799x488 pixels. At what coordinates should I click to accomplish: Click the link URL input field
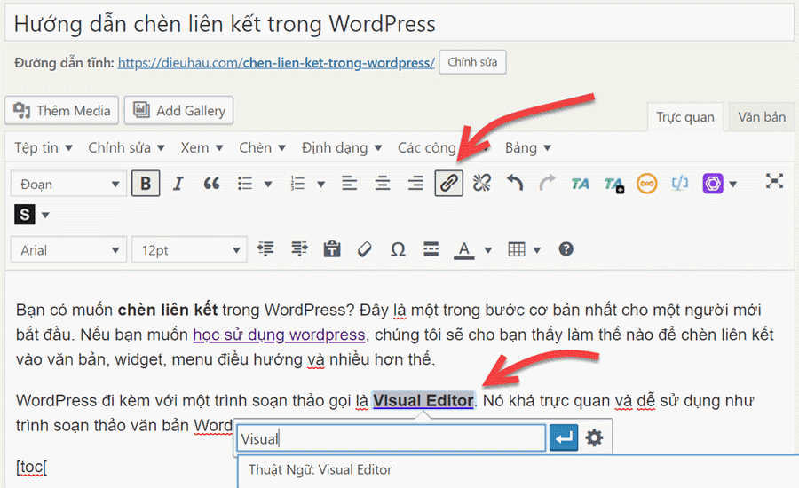click(x=392, y=438)
